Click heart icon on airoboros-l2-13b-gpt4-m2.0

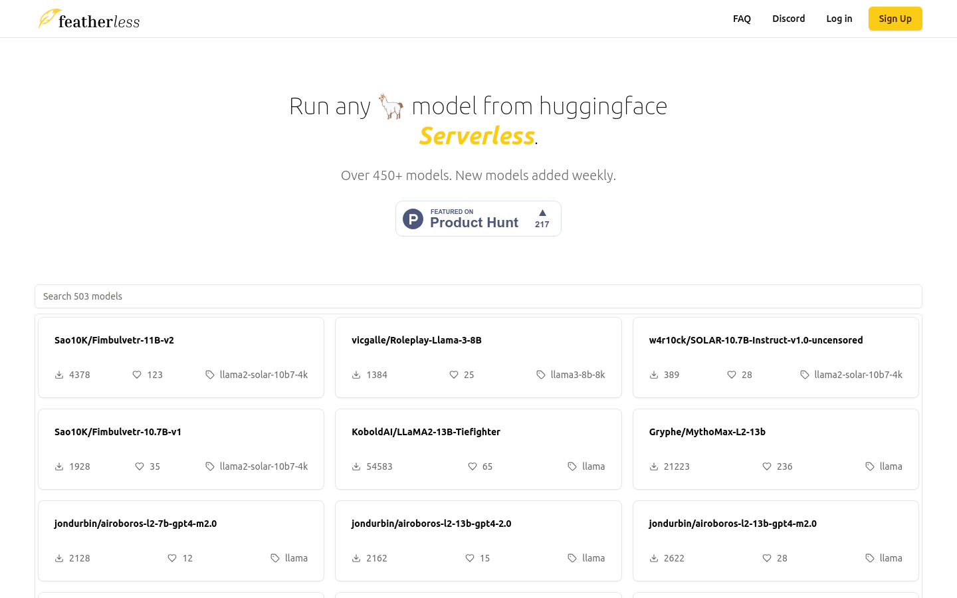[767, 558]
